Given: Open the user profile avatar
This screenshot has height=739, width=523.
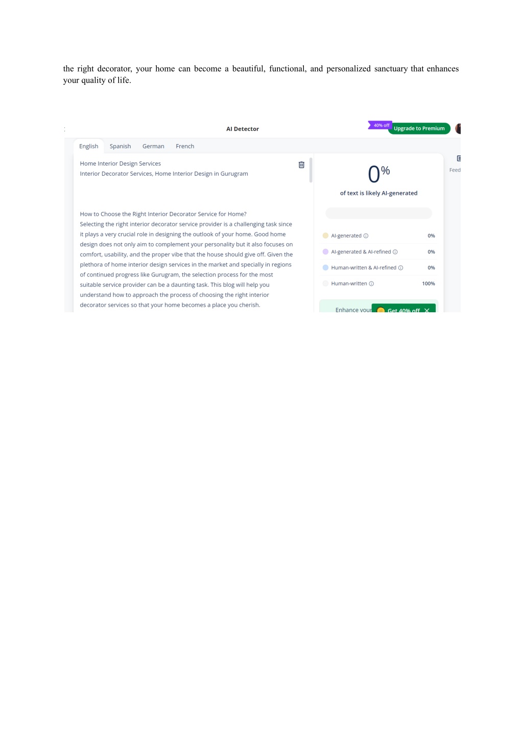Looking at the screenshot, I should coord(458,128).
